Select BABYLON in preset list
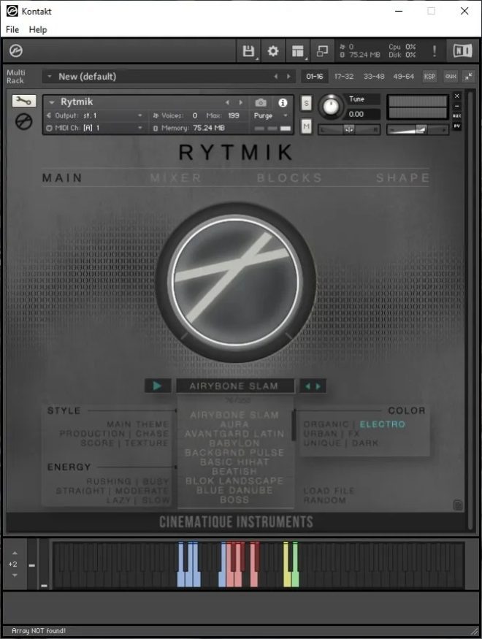The image size is (482, 639). pyautogui.click(x=234, y=443)
